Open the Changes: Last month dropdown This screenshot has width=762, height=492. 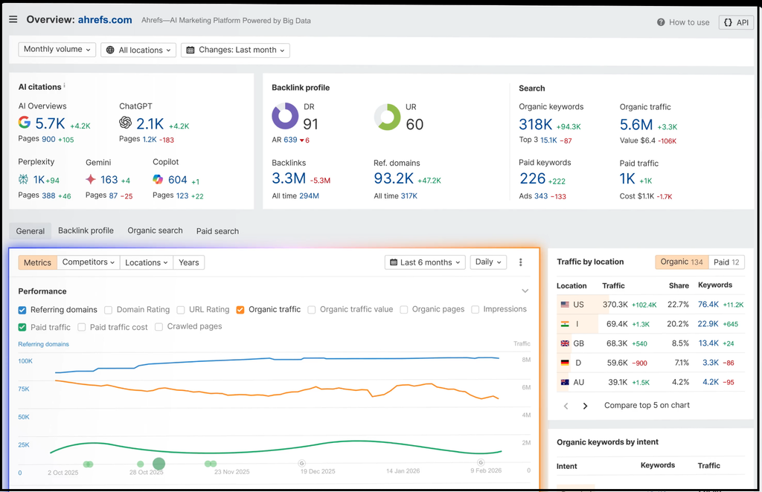pos(236,50)
